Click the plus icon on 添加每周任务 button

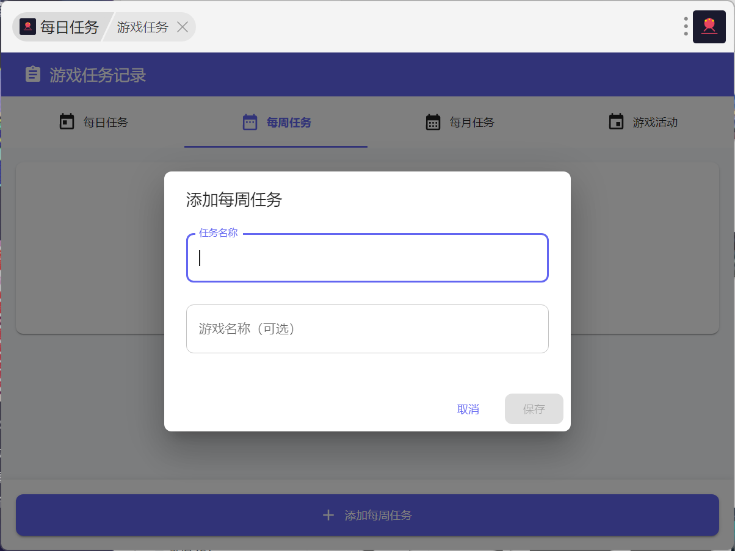pos(328,515)
